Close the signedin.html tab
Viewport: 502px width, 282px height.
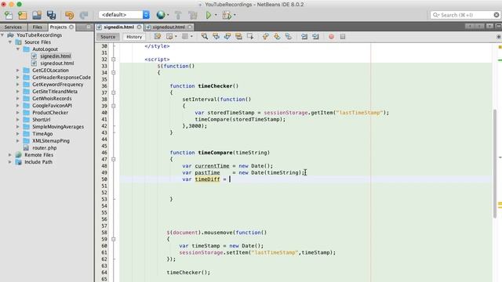click(x=140, y=27)
